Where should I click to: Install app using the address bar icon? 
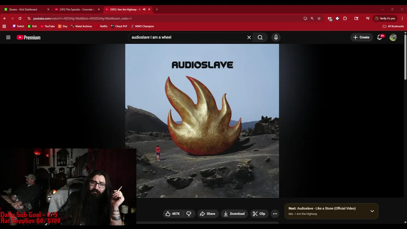pos(305,18)
